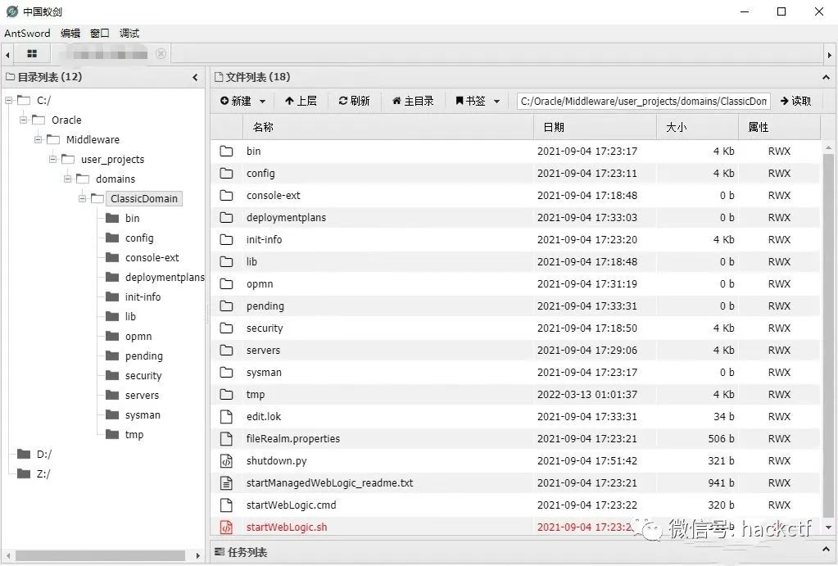Select the tmp date 2022-03-13 01:01:37
838x566 pixels.
(587, 395)
